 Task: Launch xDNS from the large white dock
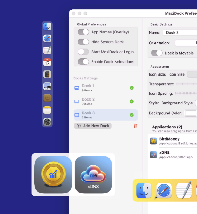93,175
